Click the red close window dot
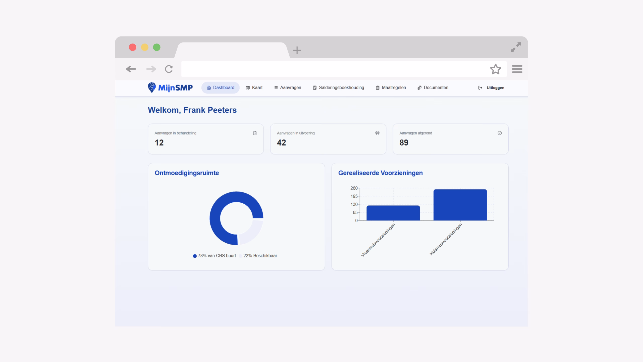643x362 pixels. click(133, 47)
